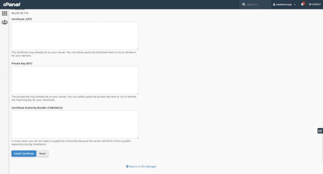Follow the Return to SSL Manager link
The image size is (323, 174).
[x=141, y=166]
